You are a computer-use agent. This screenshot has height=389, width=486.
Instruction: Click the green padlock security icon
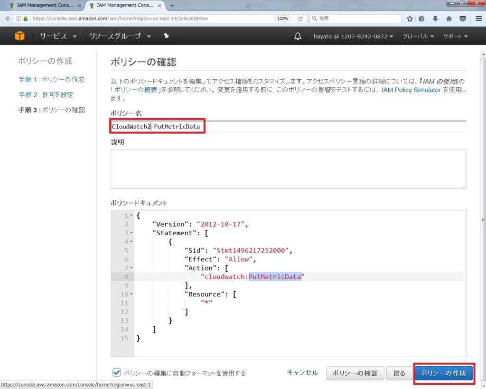tap(26, 19)
